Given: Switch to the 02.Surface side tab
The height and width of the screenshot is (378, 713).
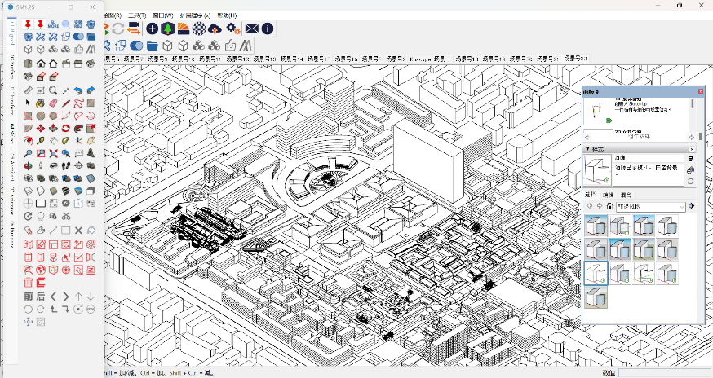Looking at the screenshot, I should 12,67.
